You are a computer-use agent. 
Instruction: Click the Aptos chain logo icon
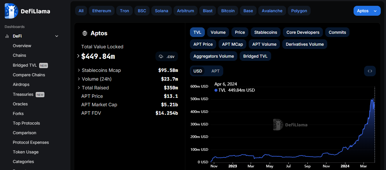(x=85, y=33)
